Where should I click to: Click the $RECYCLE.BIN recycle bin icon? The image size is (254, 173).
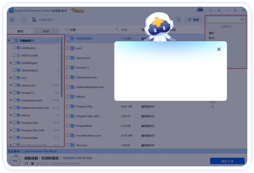click(19, 55)
